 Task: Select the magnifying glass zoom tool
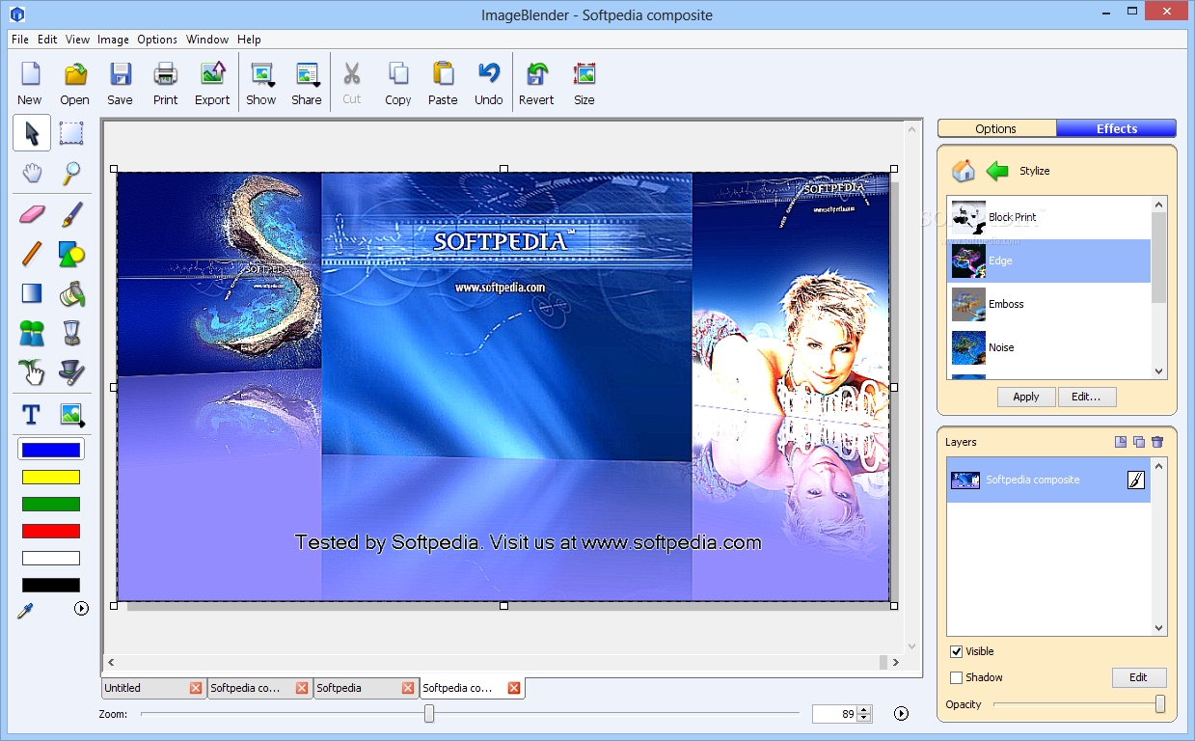pos(71,174)
